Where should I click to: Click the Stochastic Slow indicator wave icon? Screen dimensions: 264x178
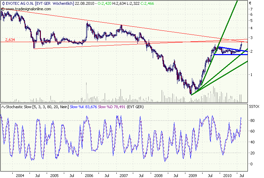3,107
